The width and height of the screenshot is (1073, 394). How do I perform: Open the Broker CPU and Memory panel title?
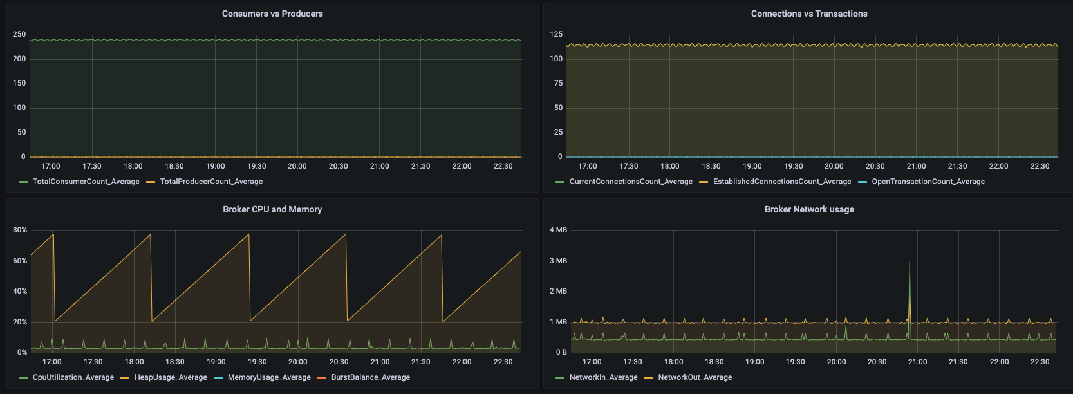tap(272, 209)
